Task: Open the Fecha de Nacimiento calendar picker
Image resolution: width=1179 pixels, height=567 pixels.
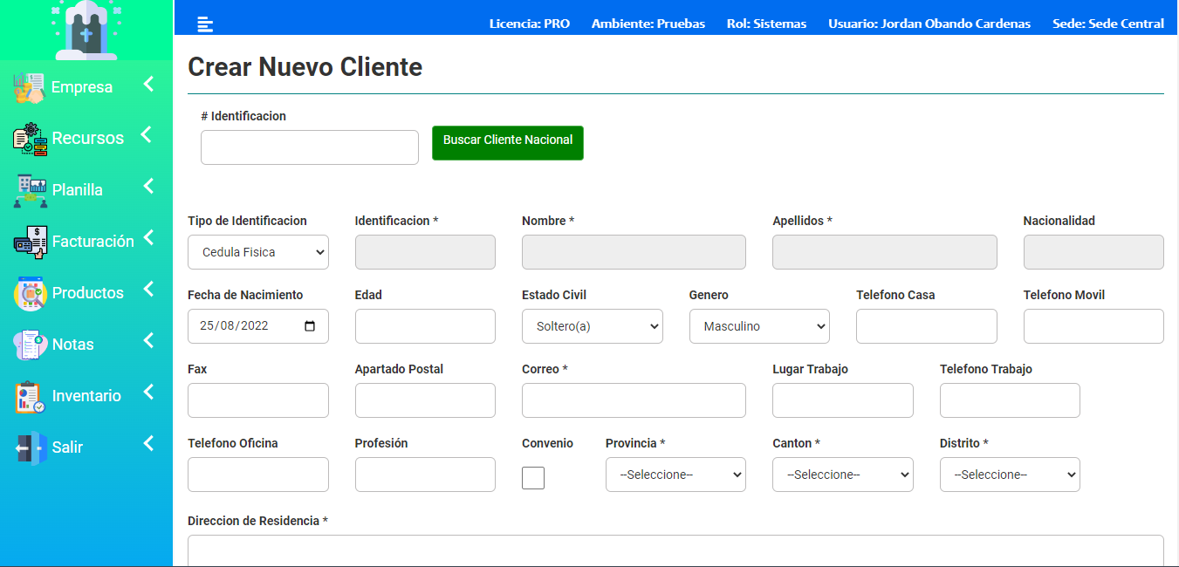Action: pos(310,326)
